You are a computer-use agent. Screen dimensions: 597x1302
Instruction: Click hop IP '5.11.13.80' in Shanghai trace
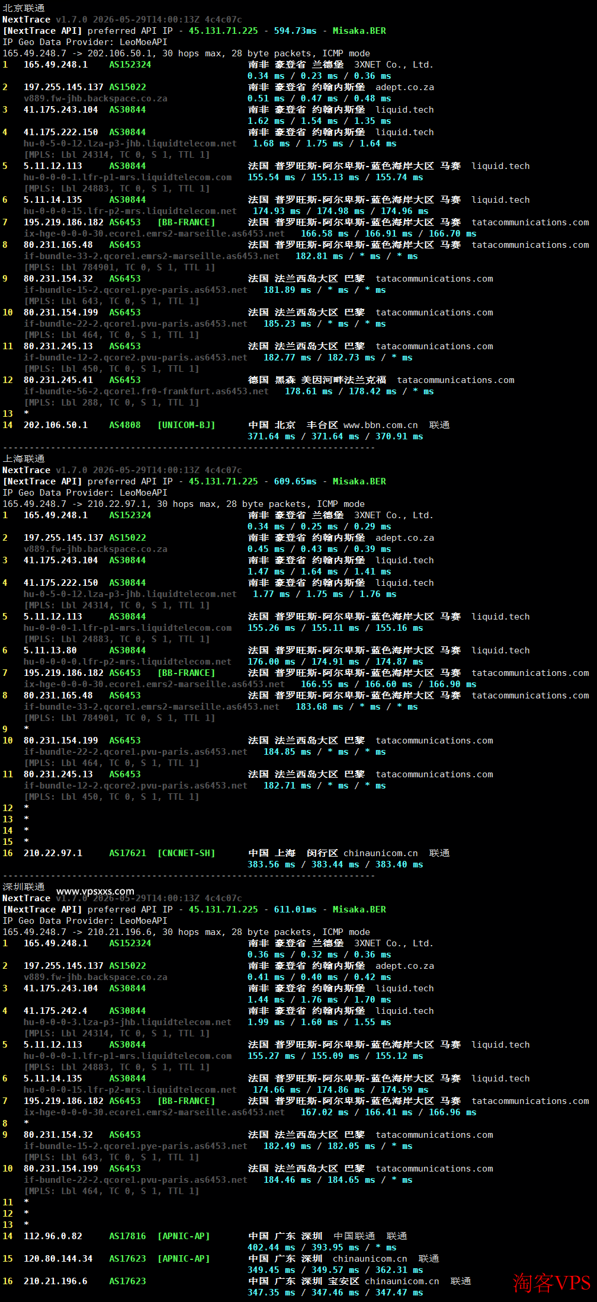pos(50,650)
